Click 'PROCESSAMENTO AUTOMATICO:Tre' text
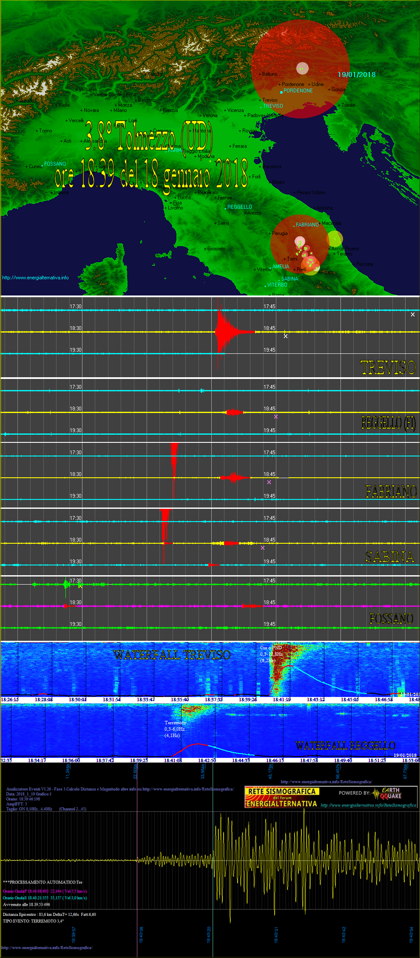This screenshot has height=958, width=420. click(43, 882)
